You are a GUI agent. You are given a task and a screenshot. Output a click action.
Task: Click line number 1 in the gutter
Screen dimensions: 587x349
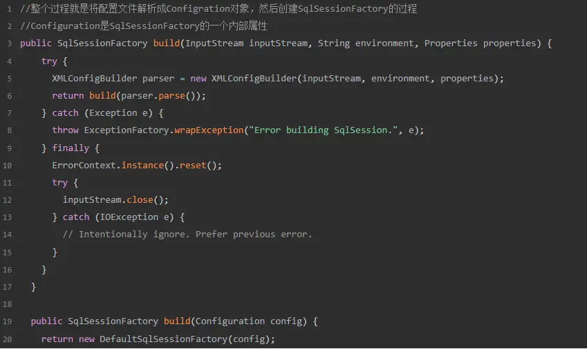click(9, 9)
